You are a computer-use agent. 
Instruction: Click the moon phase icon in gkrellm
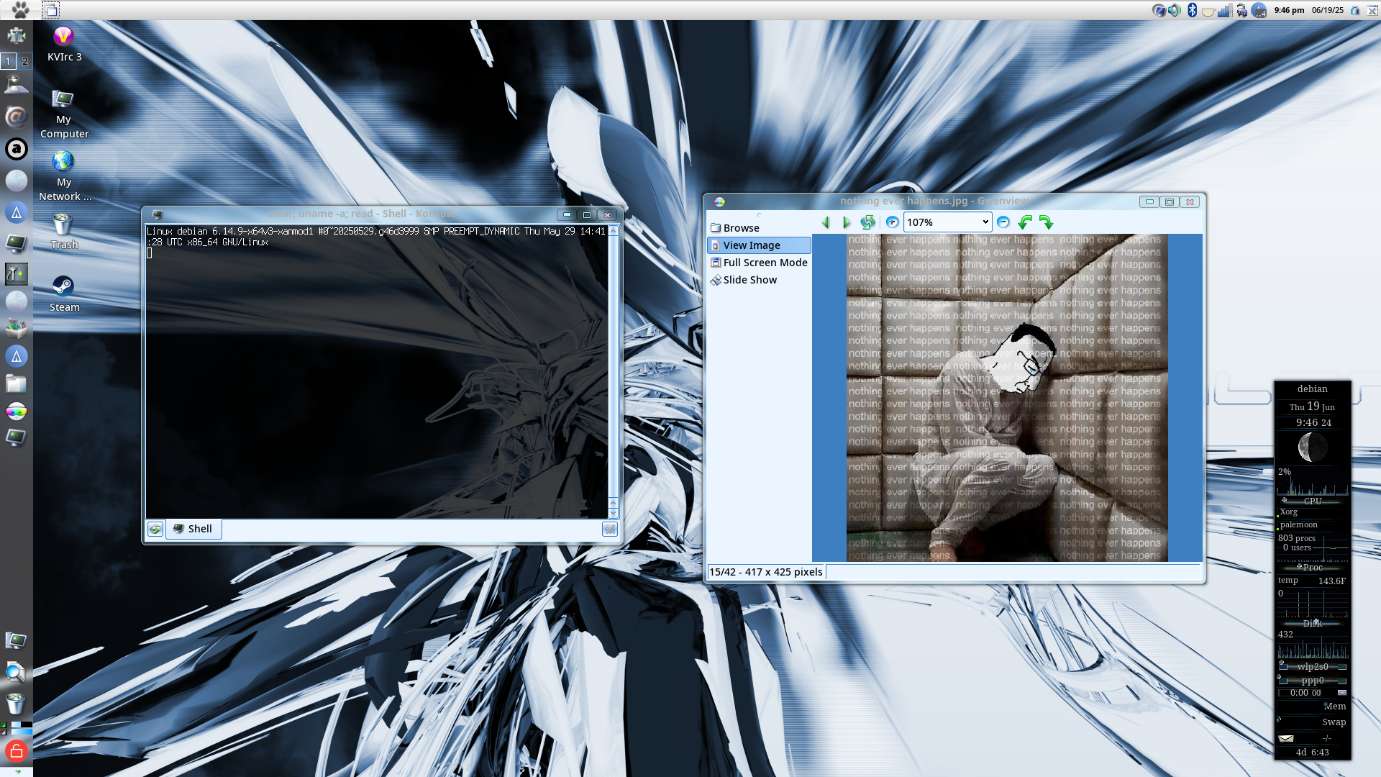click(1313, 448)
